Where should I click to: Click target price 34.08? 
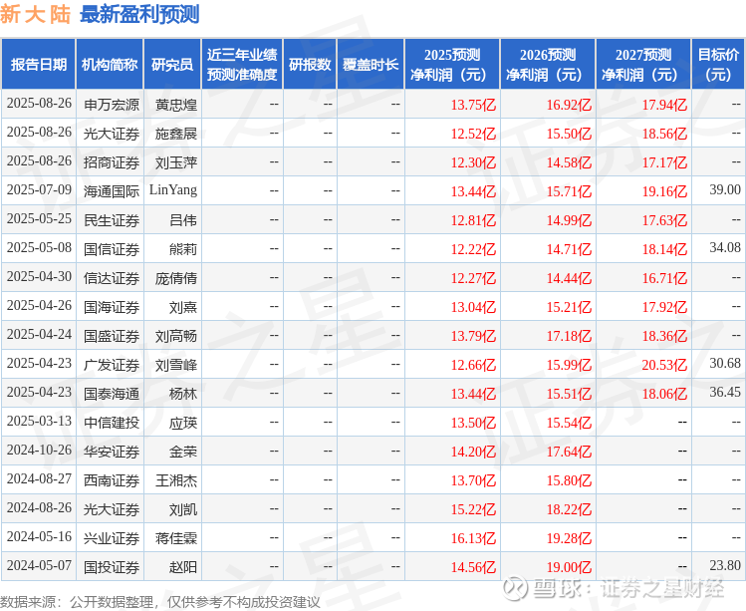(725, 247)
